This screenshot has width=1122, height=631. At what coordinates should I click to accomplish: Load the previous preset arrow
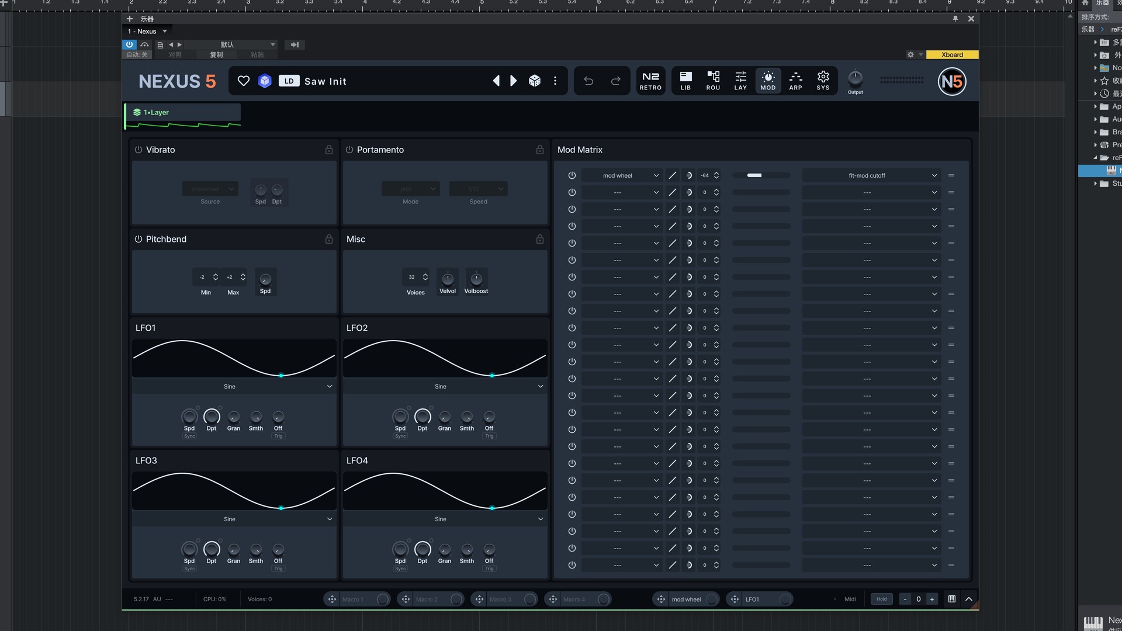tap(496, 81)
